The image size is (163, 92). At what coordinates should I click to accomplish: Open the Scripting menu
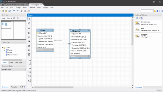tap(46, 8)
